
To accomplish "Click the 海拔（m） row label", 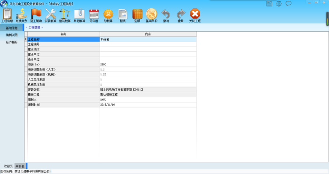I will click(x=63, y=65).
